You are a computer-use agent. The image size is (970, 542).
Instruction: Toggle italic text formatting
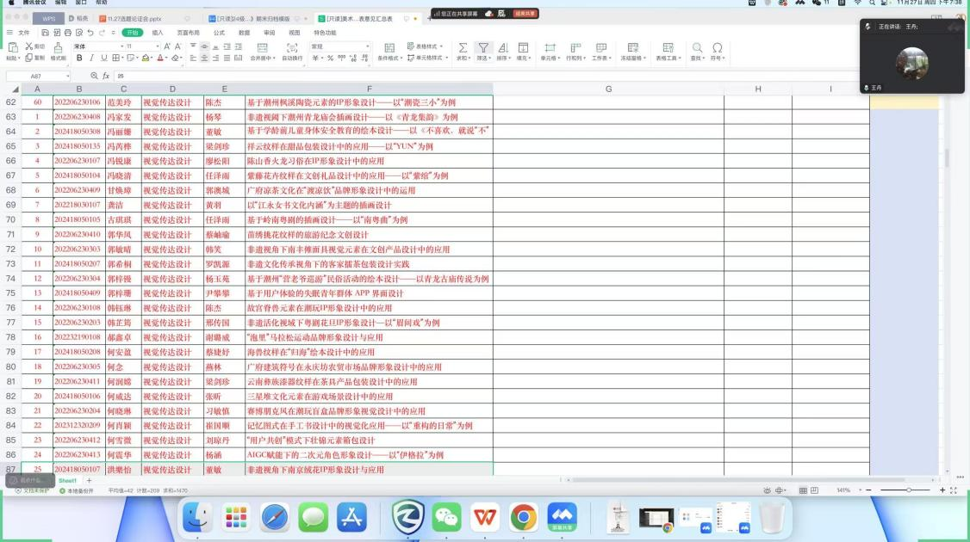click(91, 59)
